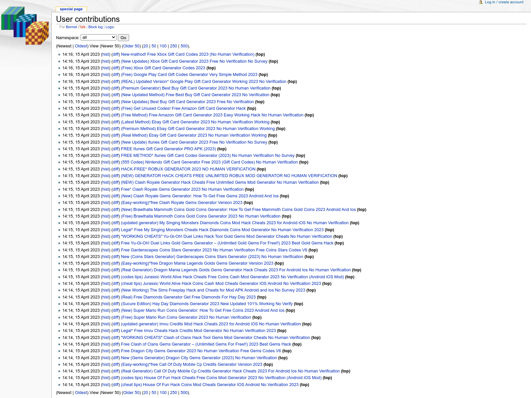
Task: Open (Free) Get Unused Codes Amazon page
Action: click(x=184, y=108)
